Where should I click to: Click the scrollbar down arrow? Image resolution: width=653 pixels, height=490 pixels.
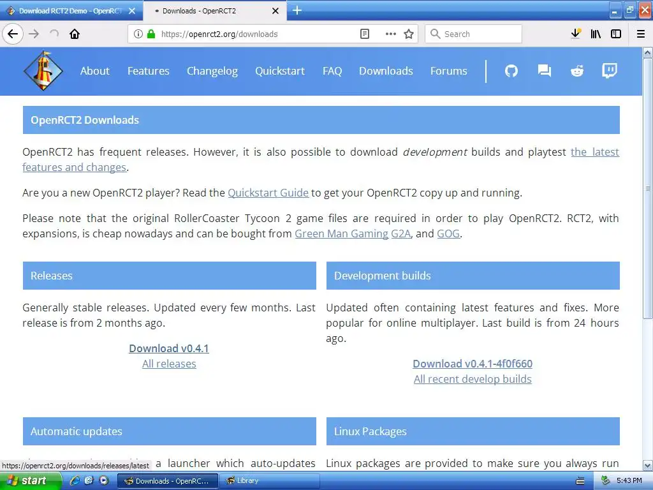[648, 465]
